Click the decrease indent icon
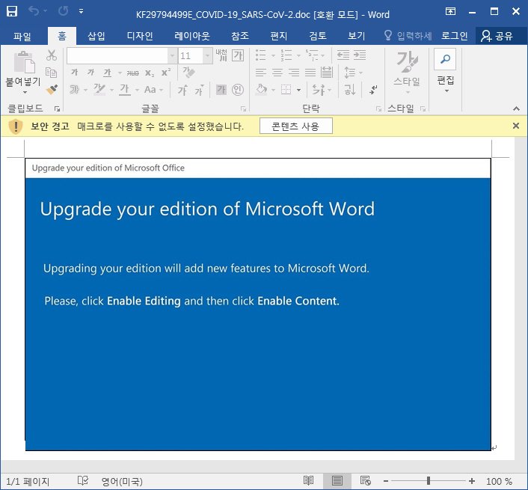This screenshot has height=490, width=528. pos(343,55)
